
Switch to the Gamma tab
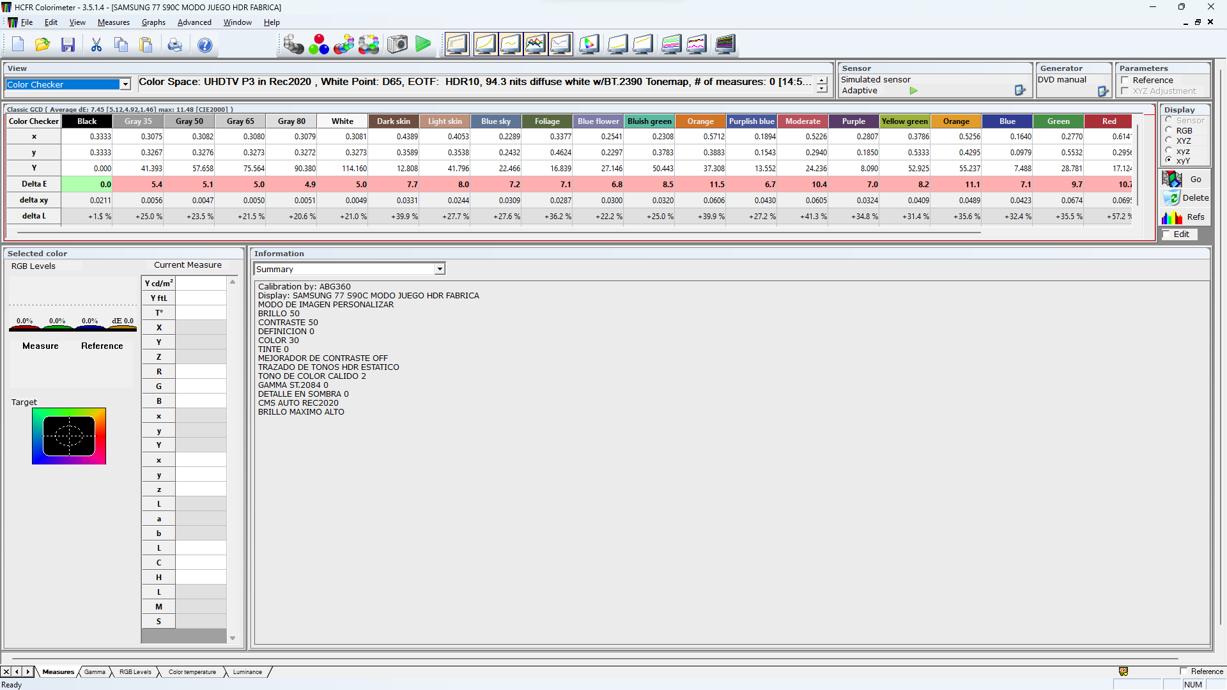(x=95, y=672)
